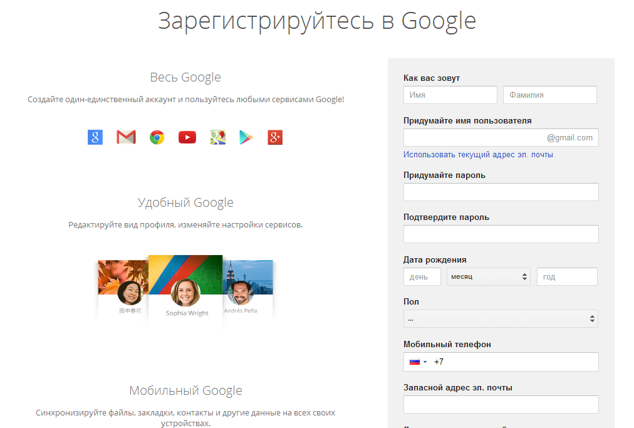Open the месяц month dropdown

(x=489, y=277)
